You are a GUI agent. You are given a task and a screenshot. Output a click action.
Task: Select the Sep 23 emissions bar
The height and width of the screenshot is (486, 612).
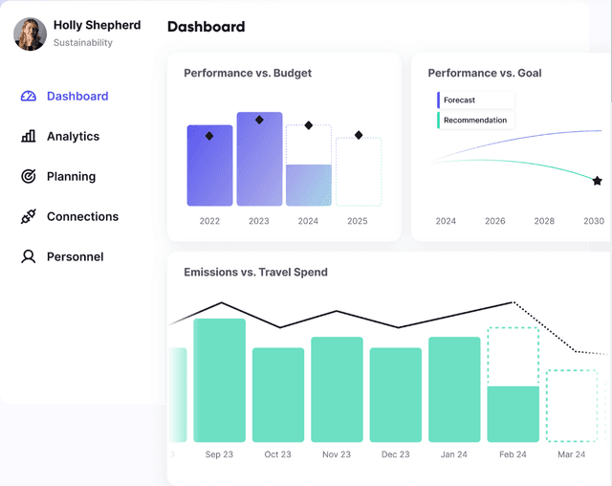point(219,381)
